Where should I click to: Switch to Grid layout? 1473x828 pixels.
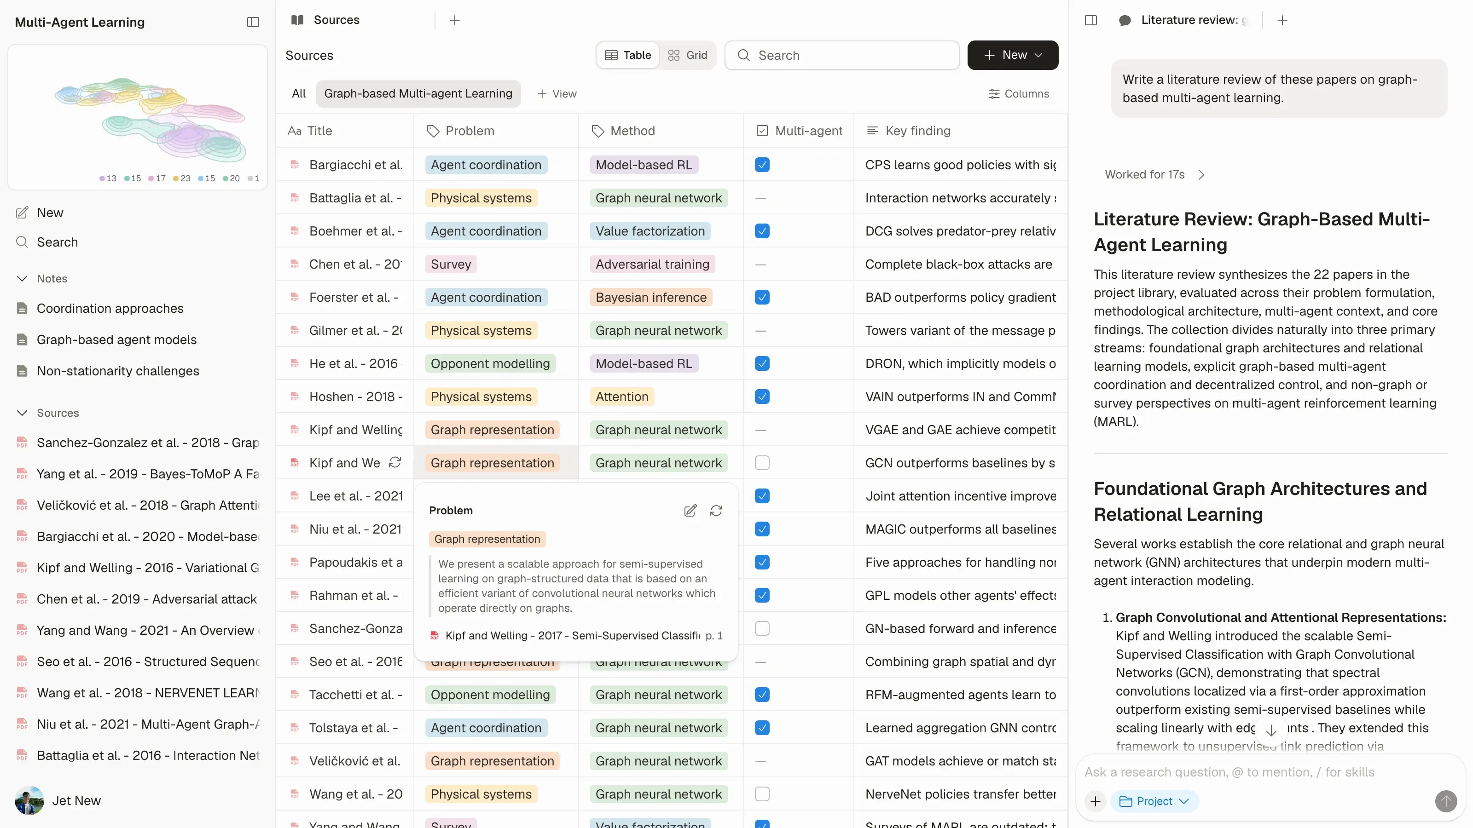coord(687,55)
